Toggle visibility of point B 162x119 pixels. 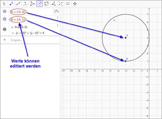click(x=4, y=19)
